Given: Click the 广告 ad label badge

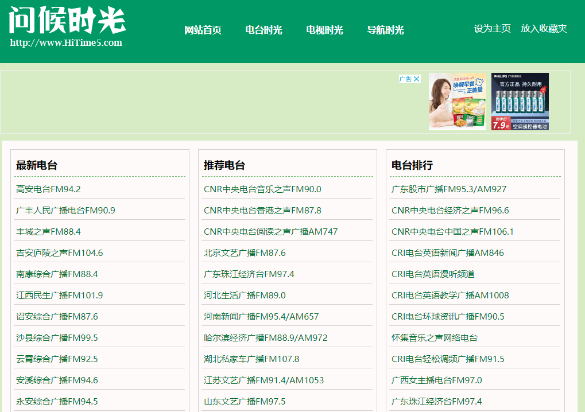Looking at the screenshot, I should pyautogui.click(x=405, y=79).
